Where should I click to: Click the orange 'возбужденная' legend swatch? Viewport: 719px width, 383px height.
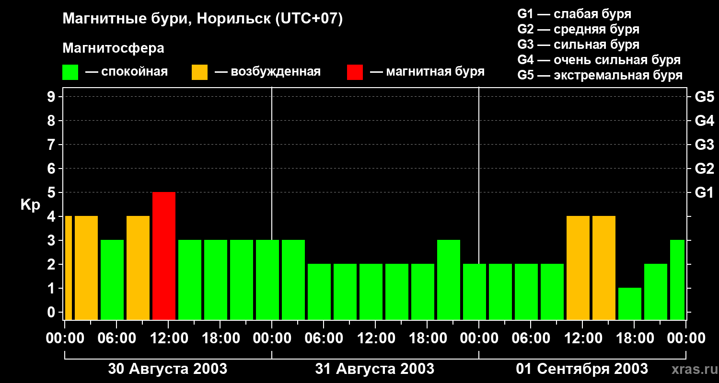[x=199, y=72]
